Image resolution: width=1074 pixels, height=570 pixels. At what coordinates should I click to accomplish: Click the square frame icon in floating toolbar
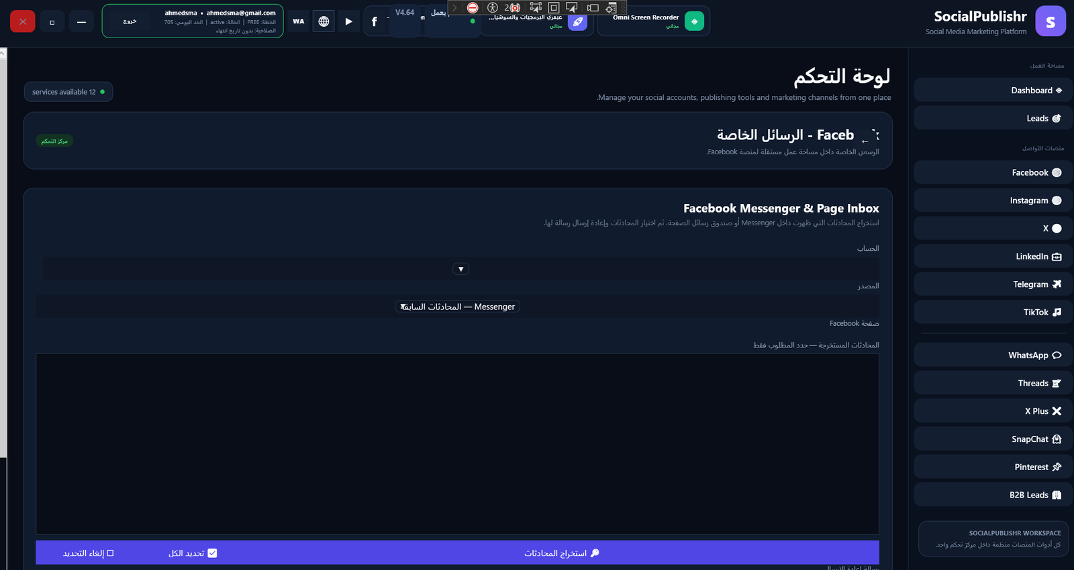coord(554,7)
